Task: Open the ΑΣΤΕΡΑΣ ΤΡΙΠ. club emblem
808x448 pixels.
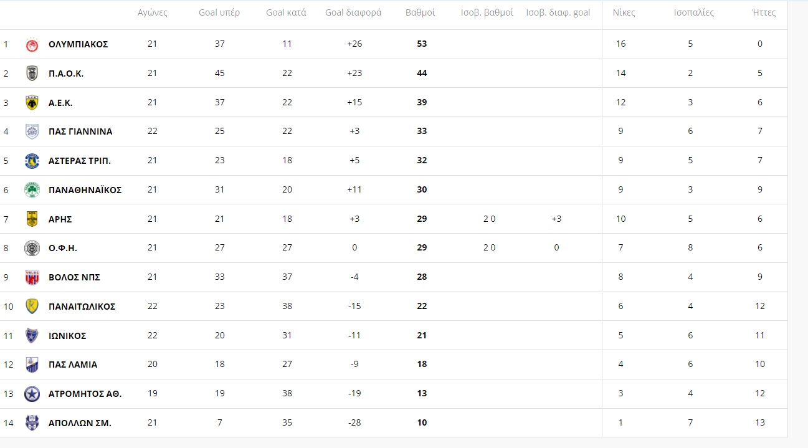Action: [32, 161]
